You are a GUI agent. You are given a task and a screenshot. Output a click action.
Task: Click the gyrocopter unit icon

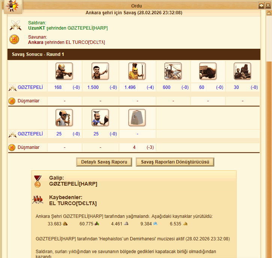coord(173,71)
